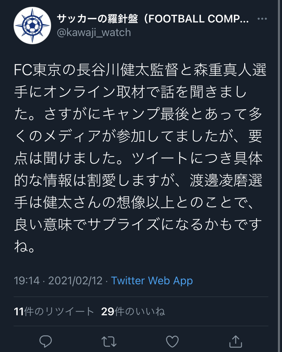Open the three-dot more options menu
The image size is (282, 352).
point(262,19)
